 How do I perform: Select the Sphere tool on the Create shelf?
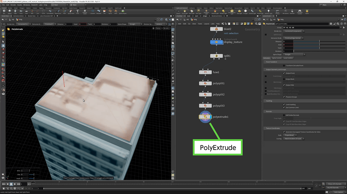10,12
